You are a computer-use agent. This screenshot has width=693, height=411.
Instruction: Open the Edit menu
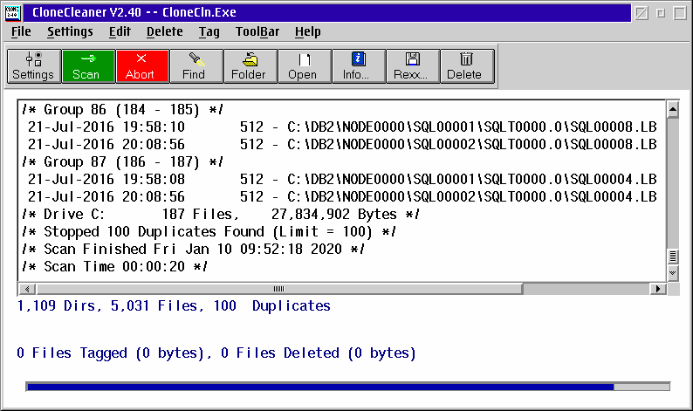point(120,31)
